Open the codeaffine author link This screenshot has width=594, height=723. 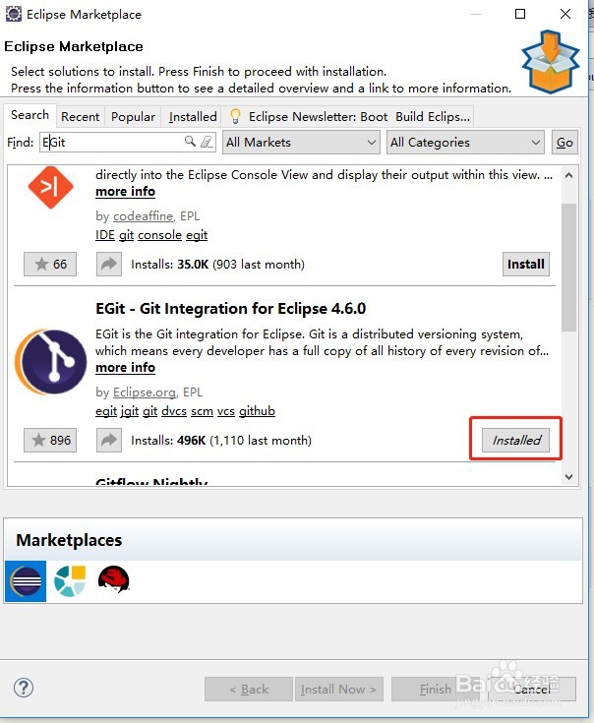pos(143,215)
